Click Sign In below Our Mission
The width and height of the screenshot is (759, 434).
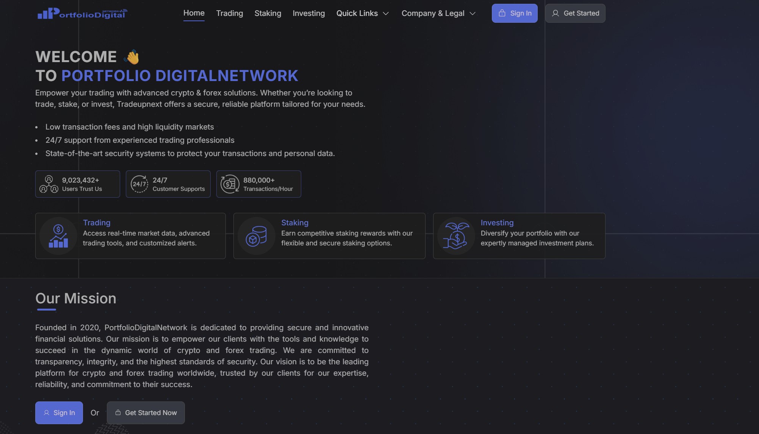(59, 413)
